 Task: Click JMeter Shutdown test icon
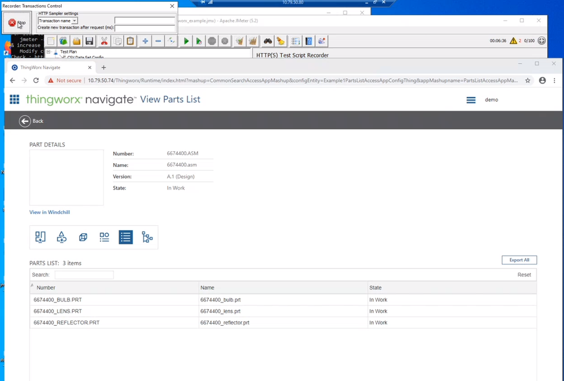pos(225,41)
